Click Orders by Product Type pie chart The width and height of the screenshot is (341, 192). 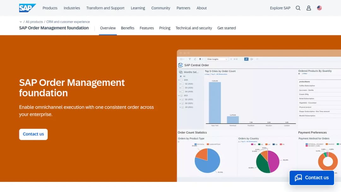(207, 161)
